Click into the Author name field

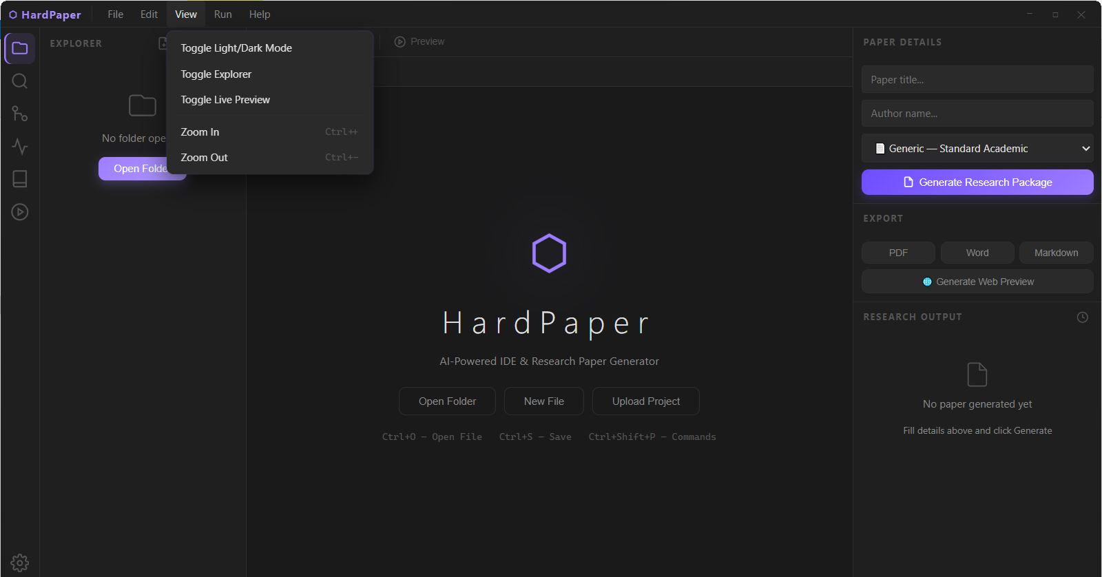pos(977,114)
